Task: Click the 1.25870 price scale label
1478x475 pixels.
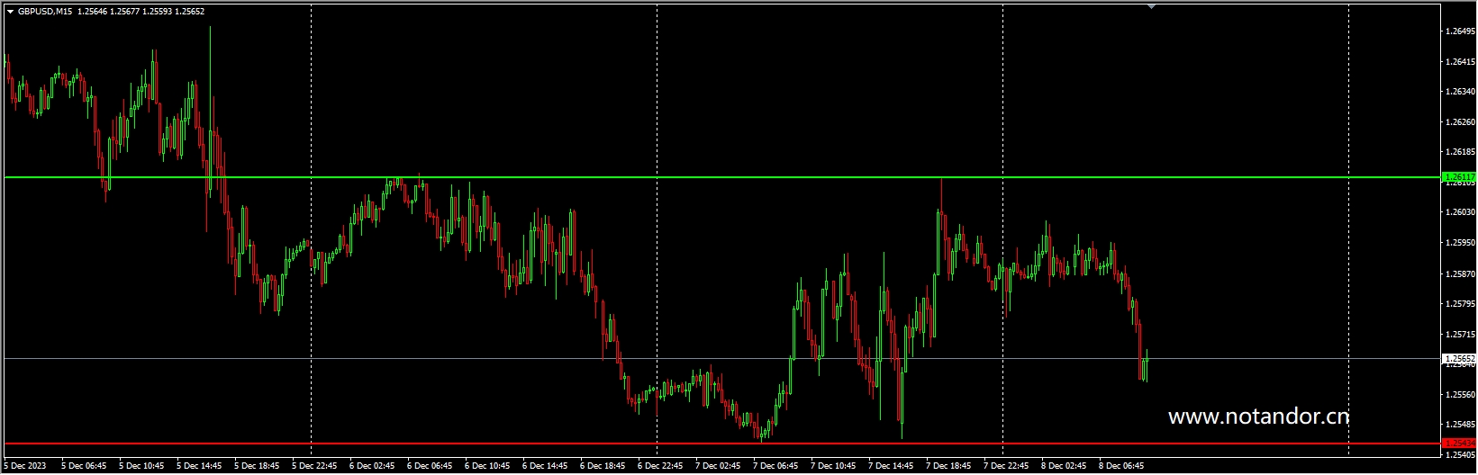Action: click(x=1460, y=273)
